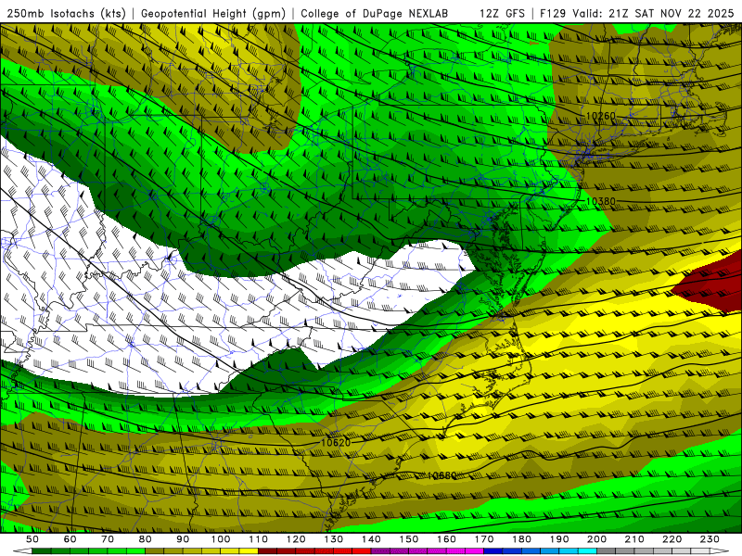Click the 220 tick label on the colorbar
The width and height of the screenshot is (742, 556).
click(672, 539)
